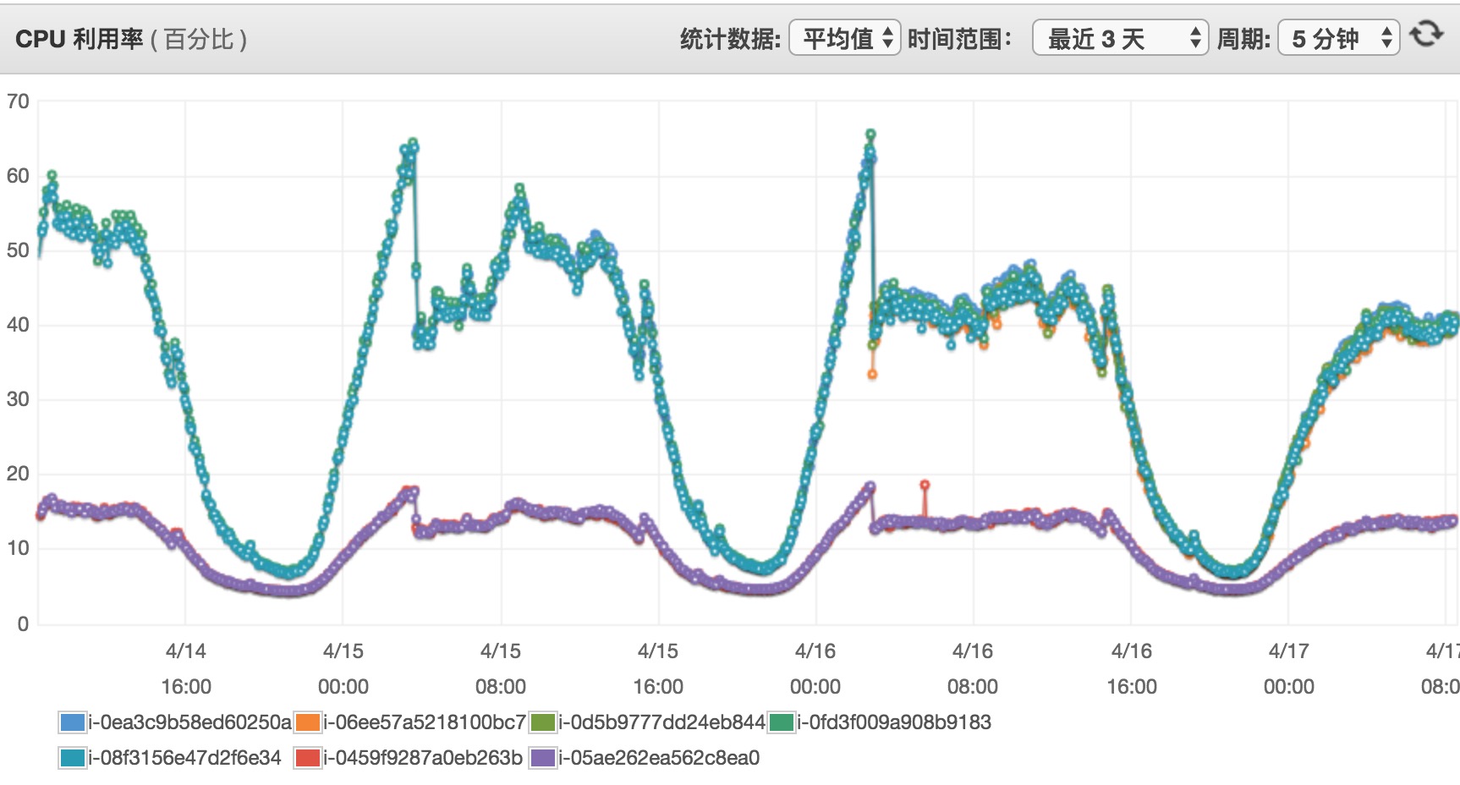Image resolution: width=1460 pixels, height=785 pixels.
Task: Toggle olive swatch for i-0d5b9777dd24eb844
Action: click(542, 722)
